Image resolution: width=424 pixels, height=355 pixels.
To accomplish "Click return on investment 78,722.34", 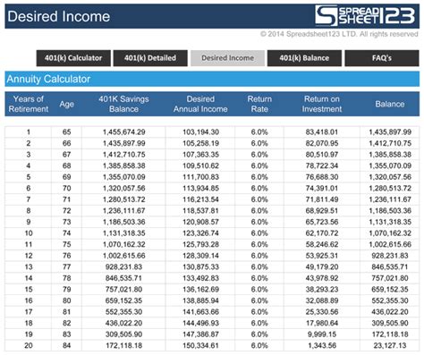I will point(322,165).
